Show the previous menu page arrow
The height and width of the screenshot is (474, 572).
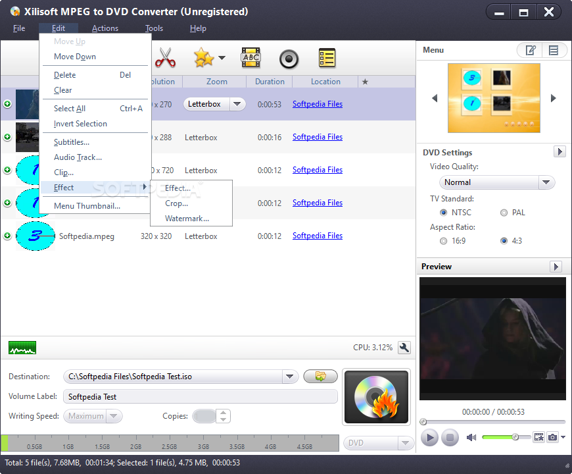[435, 98]
